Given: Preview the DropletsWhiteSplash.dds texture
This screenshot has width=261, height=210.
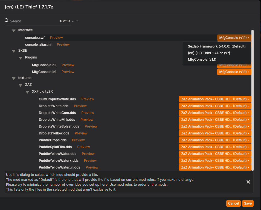Looking at the screenshot, I should click(x=91, y=126).
